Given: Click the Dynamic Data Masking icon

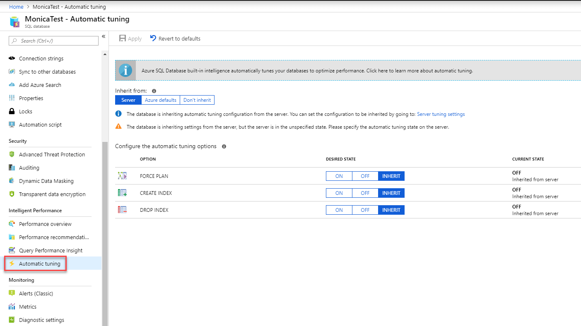Looking at the screenshot, I should 12,181.
